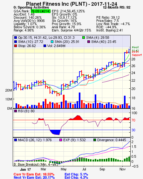Image resolution: width=143 pixels, height=179 pixels.
Task: Click the red Support label beside chart
Action: (x=137, y=55)
